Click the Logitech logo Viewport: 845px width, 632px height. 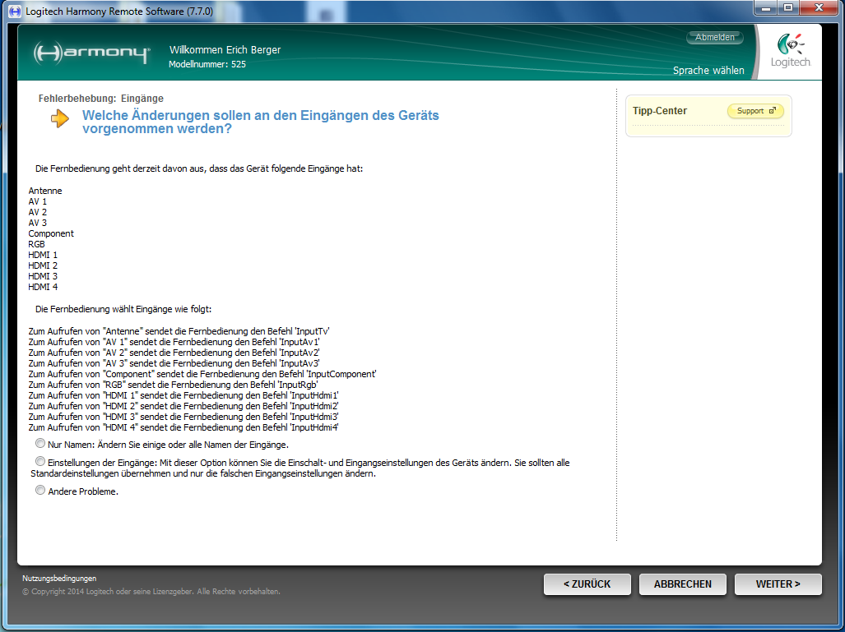pyautogui.click(x=790, y=51)
